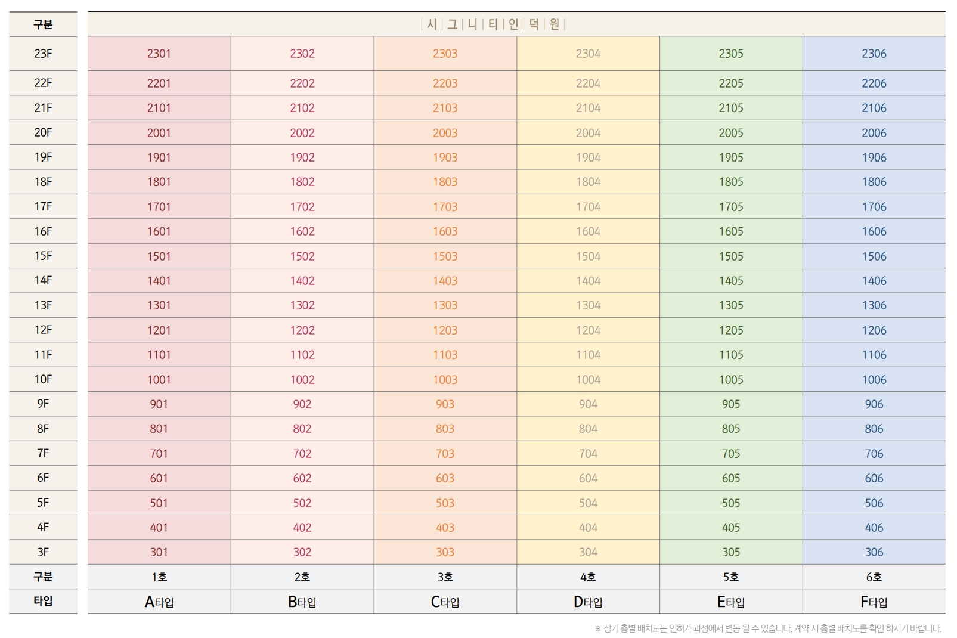
Task: Click unit 502
Action: [x=302, y=503]
